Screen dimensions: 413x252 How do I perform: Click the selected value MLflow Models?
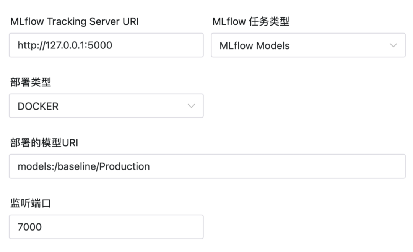254,46
